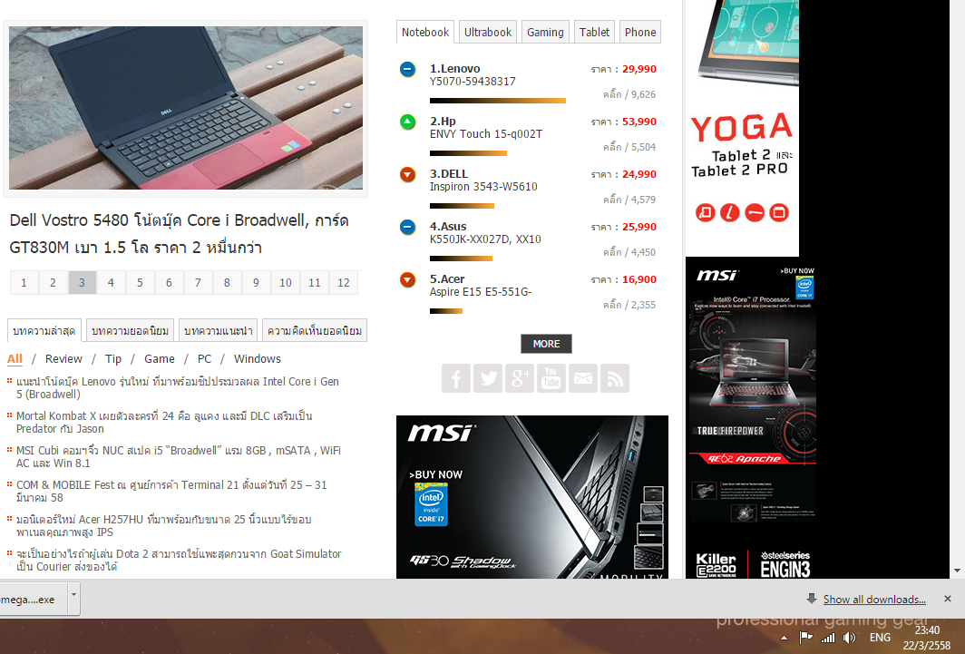Open the YouTube social icon
Viewport: 965px width, 654px height.
551,377
